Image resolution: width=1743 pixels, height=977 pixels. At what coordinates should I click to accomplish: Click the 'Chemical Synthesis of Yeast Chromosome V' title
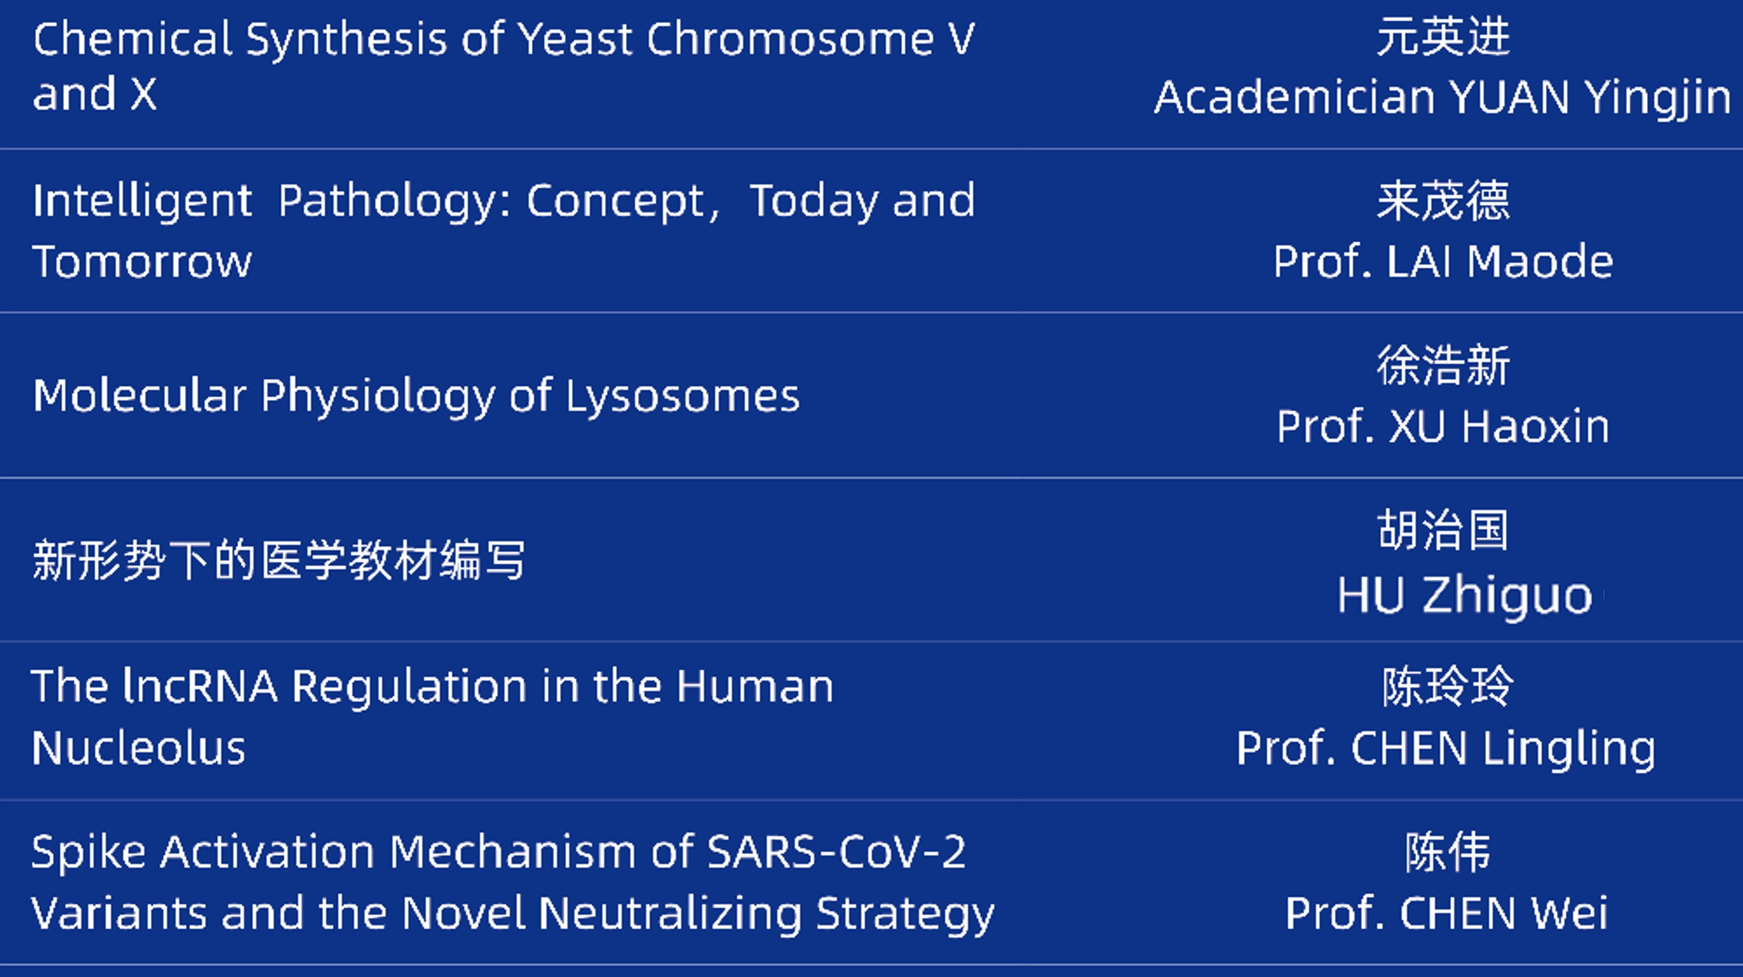click(504, 39)
